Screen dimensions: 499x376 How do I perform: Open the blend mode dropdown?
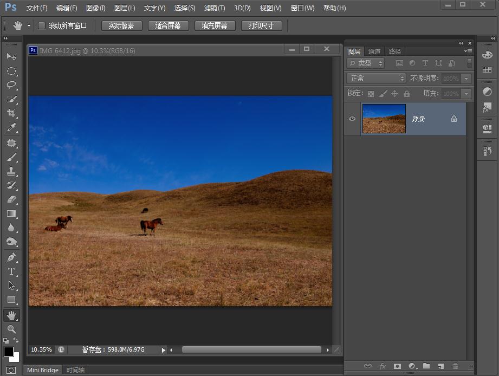[x=377, y=79]
